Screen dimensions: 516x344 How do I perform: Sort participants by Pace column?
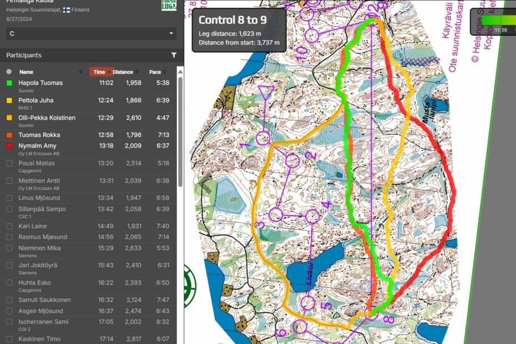155,72
